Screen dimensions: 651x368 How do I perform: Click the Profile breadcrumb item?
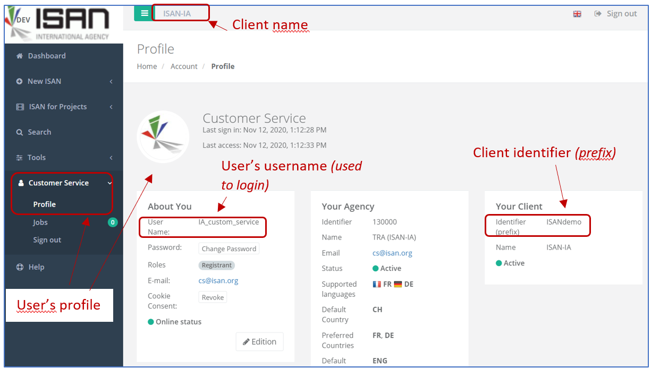pos(223,66)
